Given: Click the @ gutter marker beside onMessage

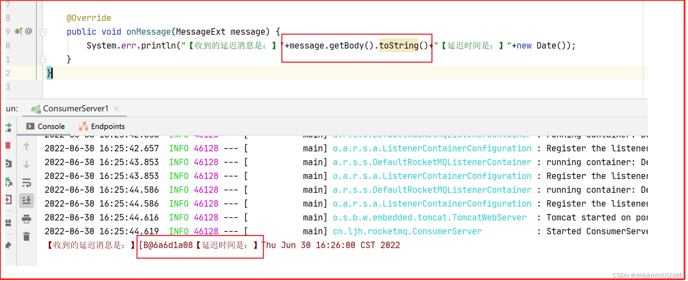Looking at the screenshot, I should point(29,31).
